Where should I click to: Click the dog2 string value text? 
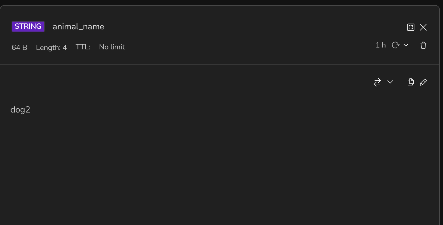(x=20, y=110)
